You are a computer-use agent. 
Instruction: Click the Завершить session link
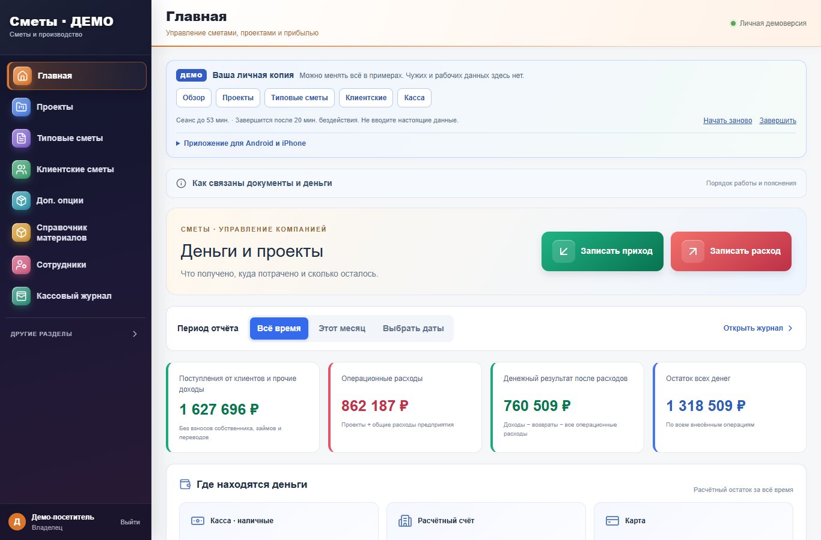coord(778,121)
